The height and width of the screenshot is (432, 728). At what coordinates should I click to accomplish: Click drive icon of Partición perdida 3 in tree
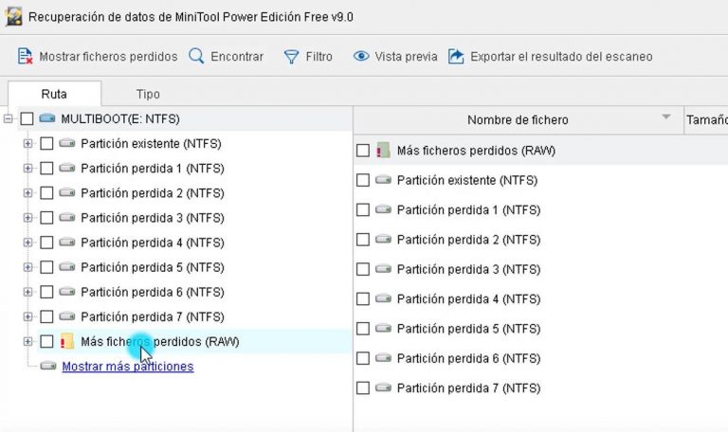click(x=67, y=217)
